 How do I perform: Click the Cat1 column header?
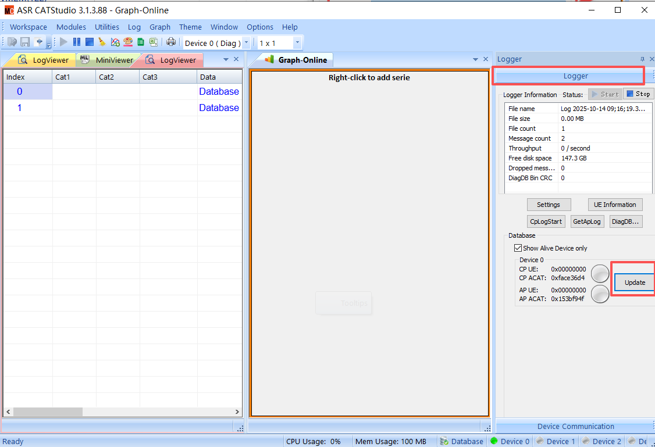[74, 77]
